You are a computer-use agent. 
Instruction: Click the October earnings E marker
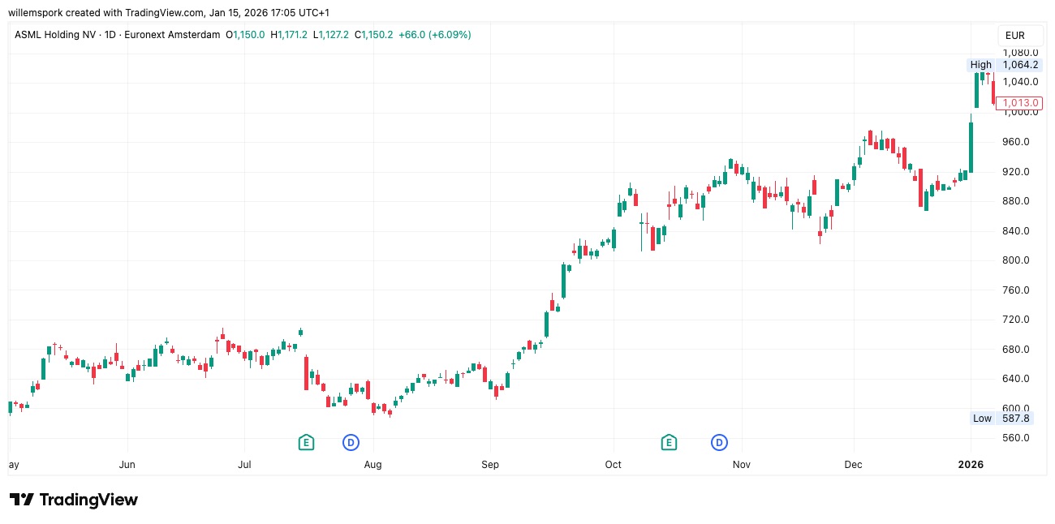[669, 442]
